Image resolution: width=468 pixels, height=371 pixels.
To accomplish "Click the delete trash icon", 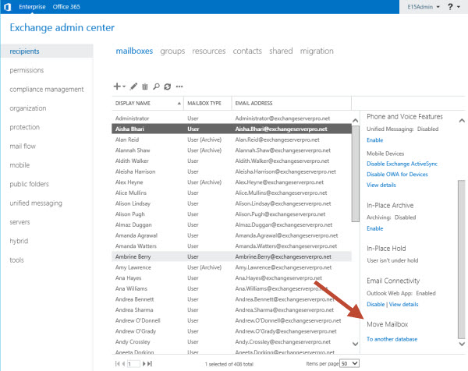I will click(145, 87).
